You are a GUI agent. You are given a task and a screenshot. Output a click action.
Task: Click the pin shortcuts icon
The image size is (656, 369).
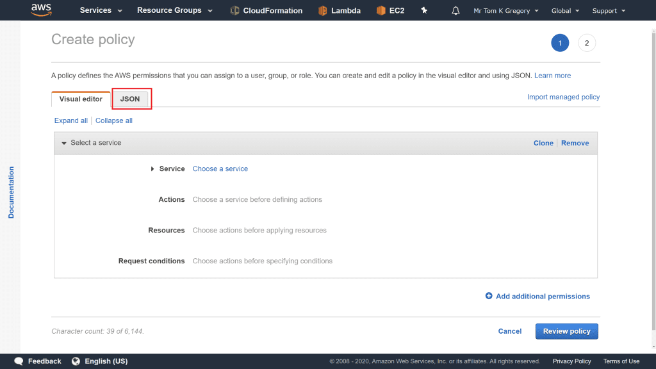(x=424, y=11)
